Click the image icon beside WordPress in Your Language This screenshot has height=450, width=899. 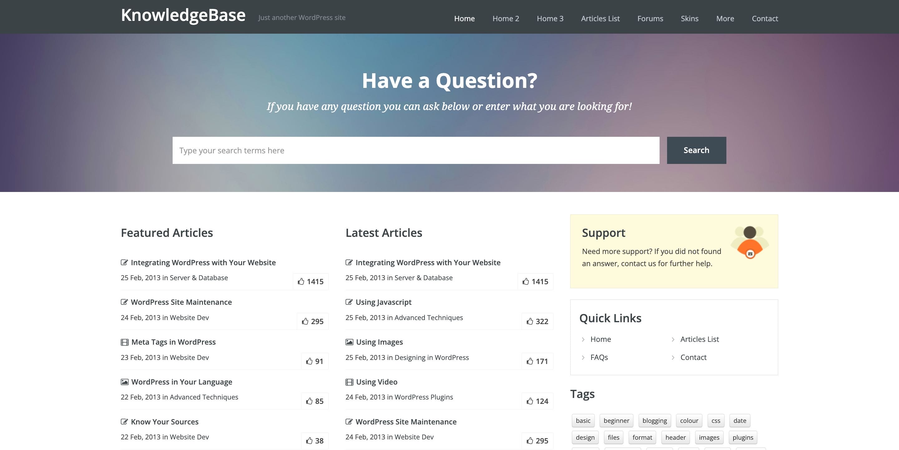pyautogui.click(x=124, y=382)
